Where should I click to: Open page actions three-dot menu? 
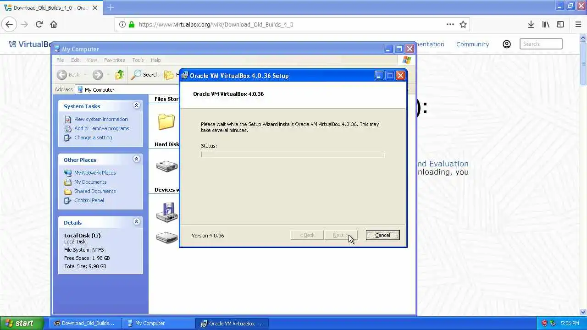450,24
